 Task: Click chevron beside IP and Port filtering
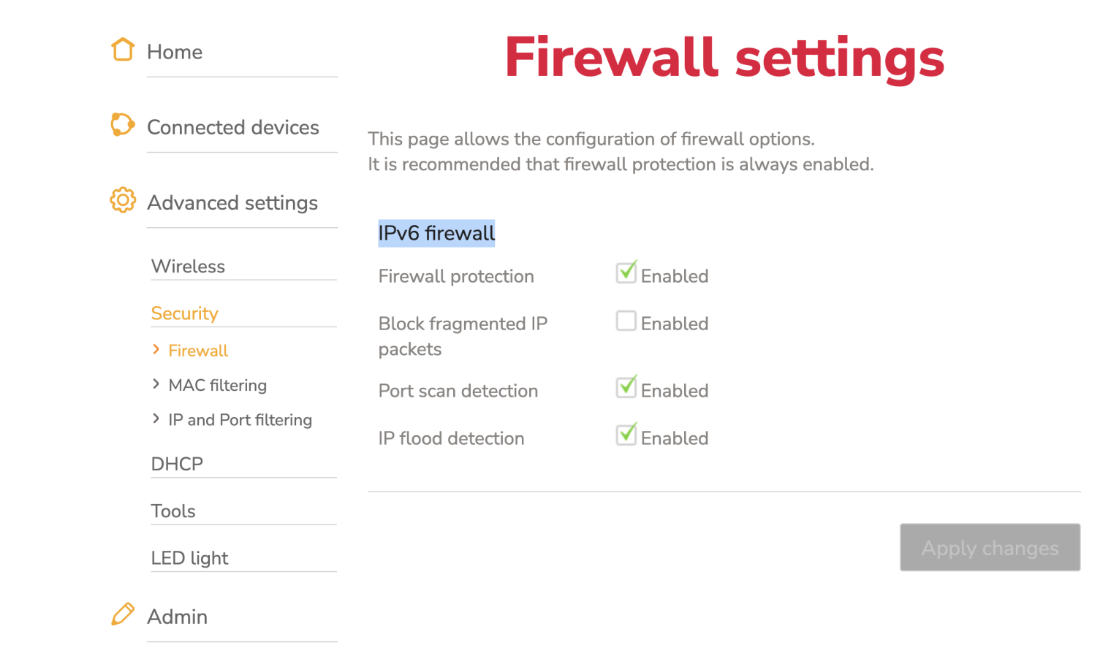coord(156,419)
